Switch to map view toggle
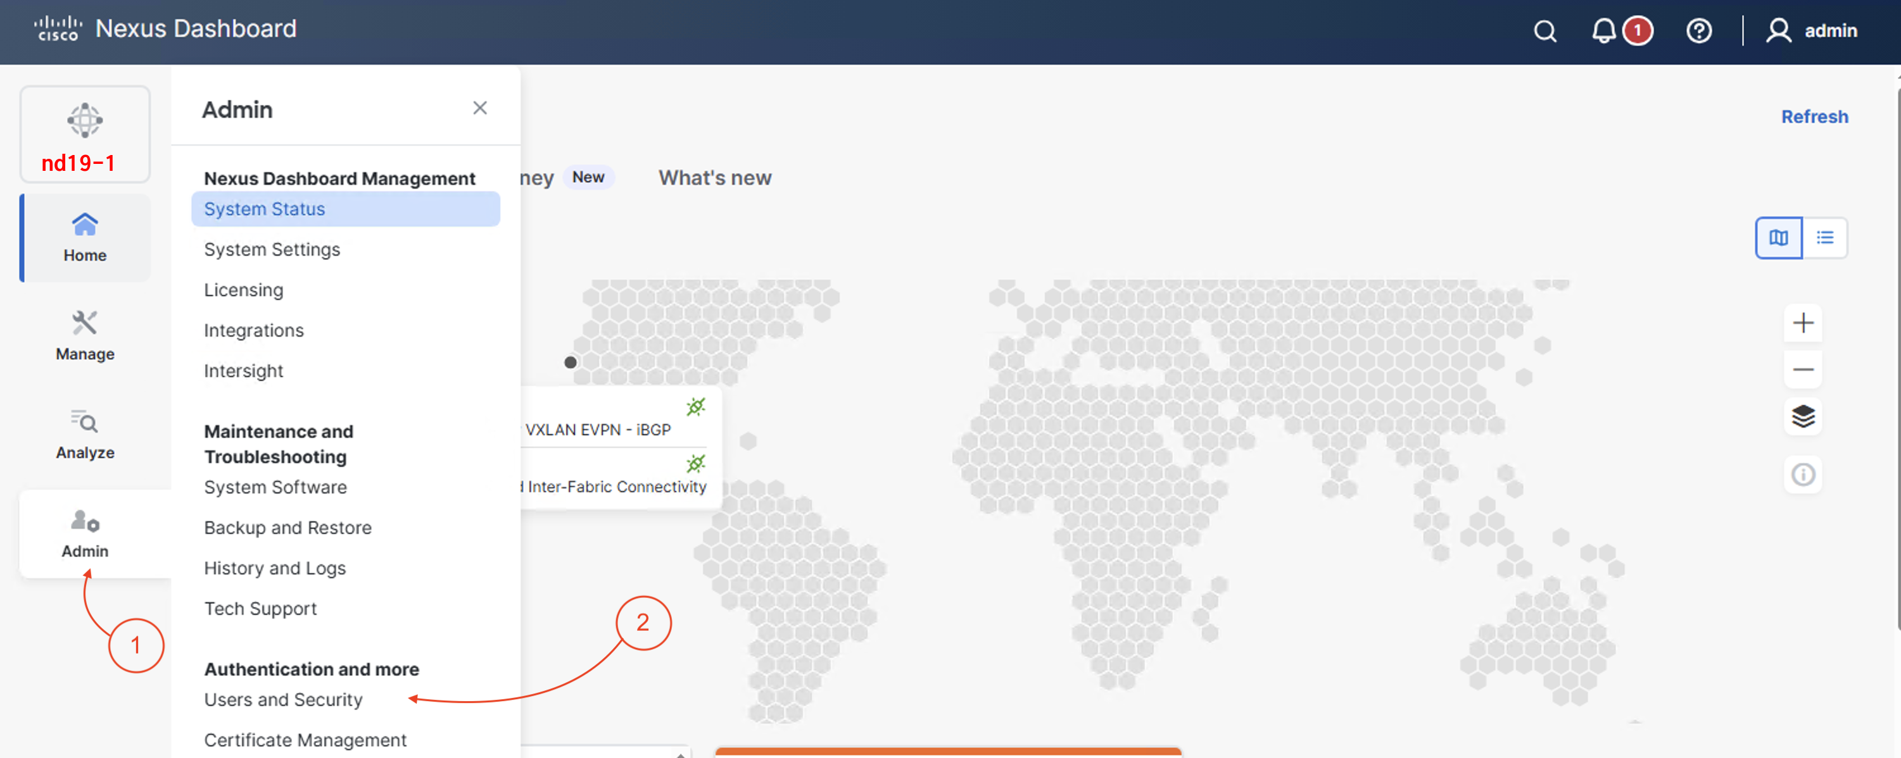 1778,237
